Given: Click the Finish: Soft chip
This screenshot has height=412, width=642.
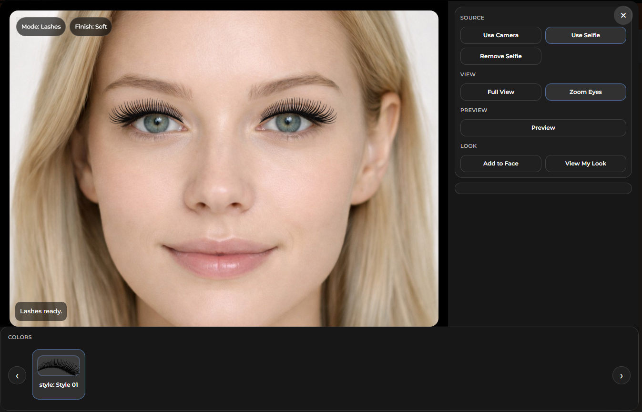Looking at the screenshot, I should 91,27.
